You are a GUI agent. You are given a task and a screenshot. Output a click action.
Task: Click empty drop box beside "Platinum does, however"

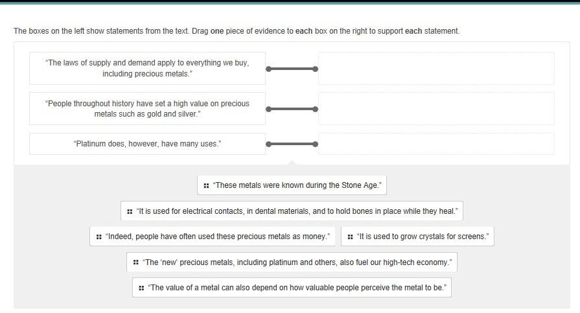[436, 144]
